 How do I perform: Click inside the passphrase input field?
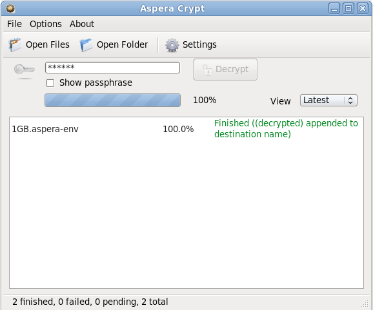click(112, 68)
